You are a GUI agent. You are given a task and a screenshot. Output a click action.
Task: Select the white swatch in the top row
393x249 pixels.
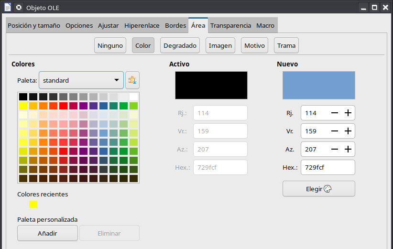pyautogui.click(x=133, y=97)
